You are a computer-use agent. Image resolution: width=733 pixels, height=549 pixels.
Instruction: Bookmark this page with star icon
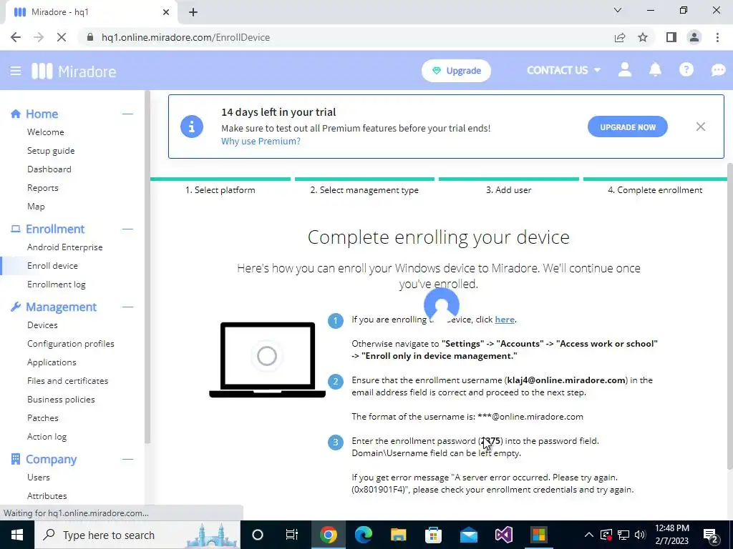[x=643, y=37]
